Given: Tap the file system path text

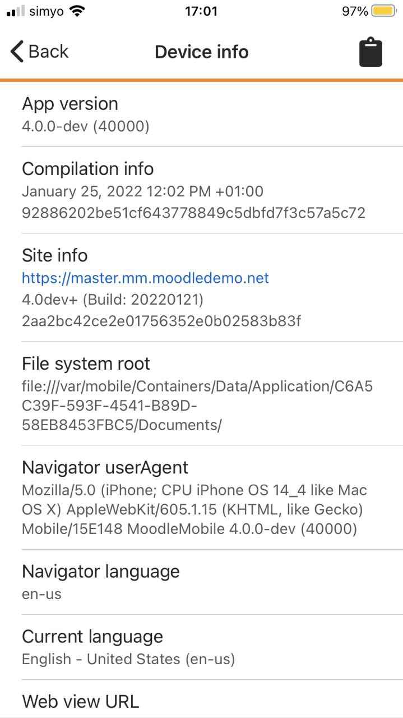Looking at the screenshot, I should pos(197,406).
